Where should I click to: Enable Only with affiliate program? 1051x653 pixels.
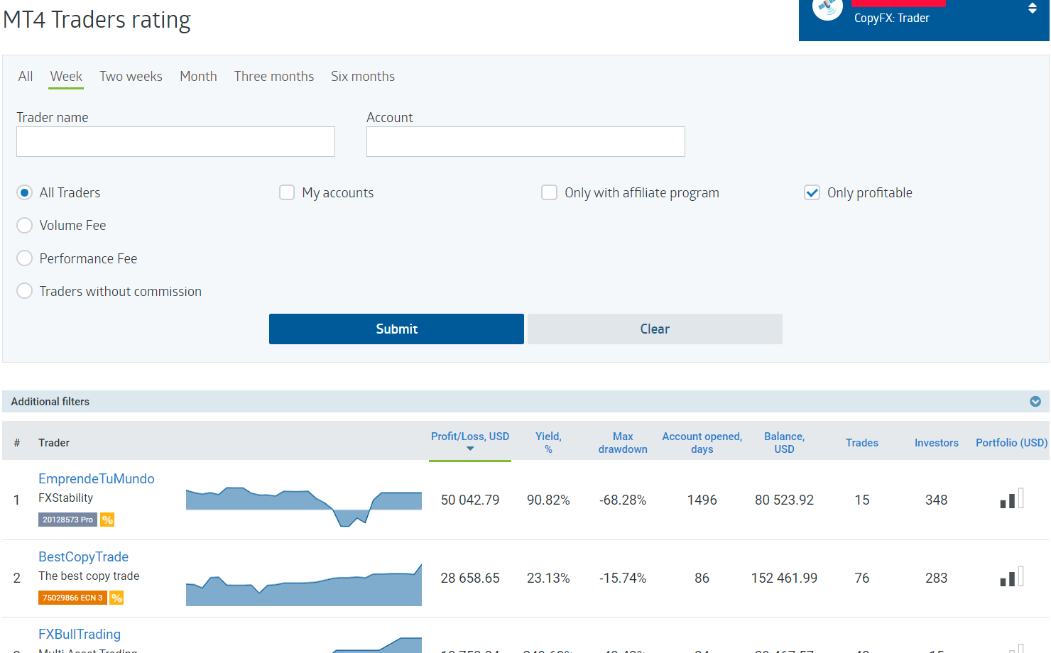[549, 192]
